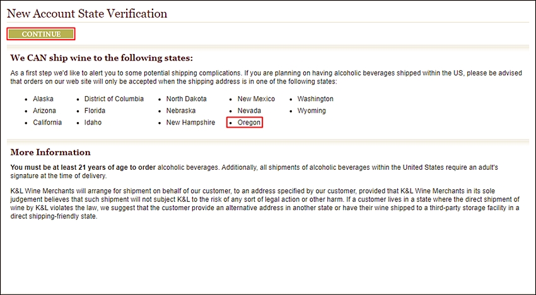Image resolution: width=536 pixels, height=295 pixels.
Task: Click Alaska in the states list
Action: point(43,99)
